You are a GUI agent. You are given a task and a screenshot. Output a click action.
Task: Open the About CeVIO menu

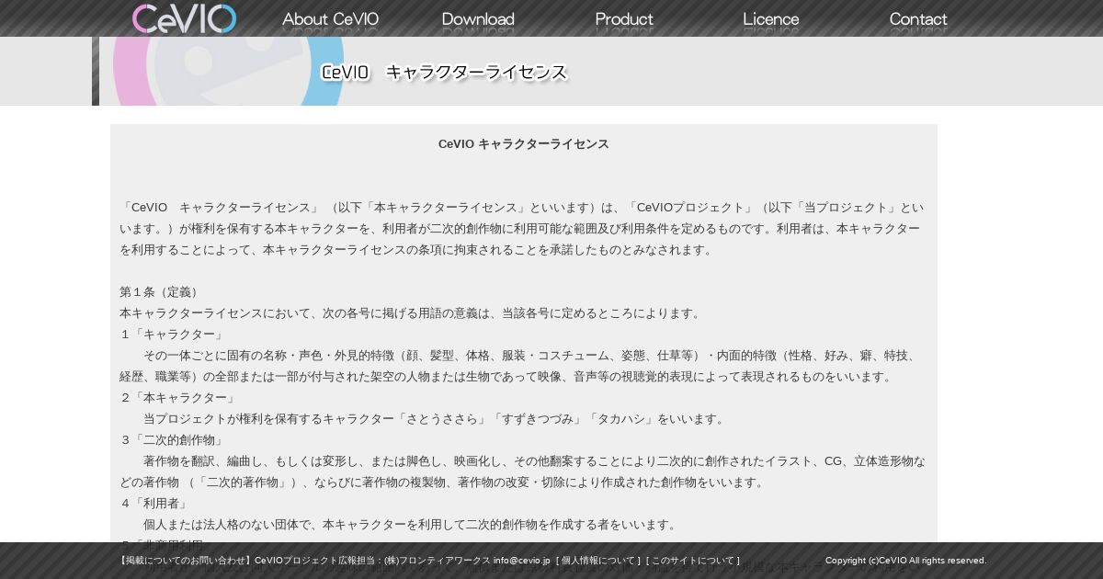[330, 19]
